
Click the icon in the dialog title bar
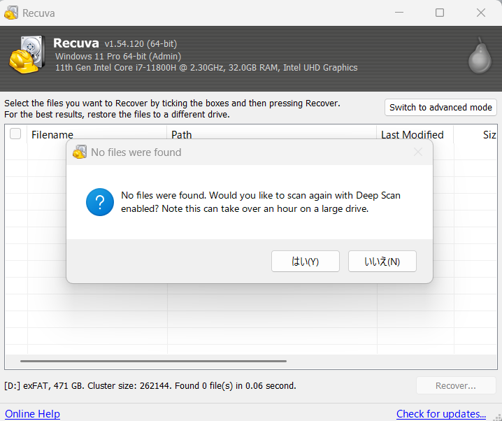pyautogui.click(x=80, y=152)
